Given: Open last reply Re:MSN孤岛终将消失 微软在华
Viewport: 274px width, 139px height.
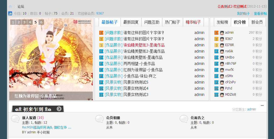Looking at the screenshot, I should [47, 127].
